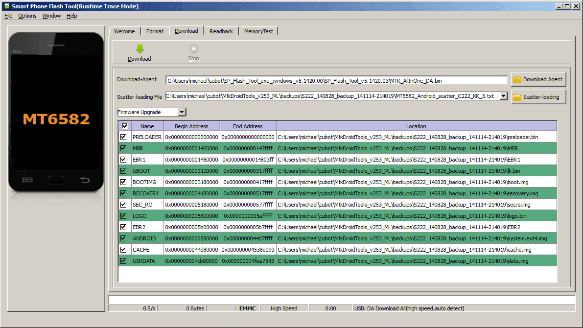The height and width of the screenshot is (328, 583).
Task: Uncheck the ANDROID partition checkbox
Action: click(123, 238)
